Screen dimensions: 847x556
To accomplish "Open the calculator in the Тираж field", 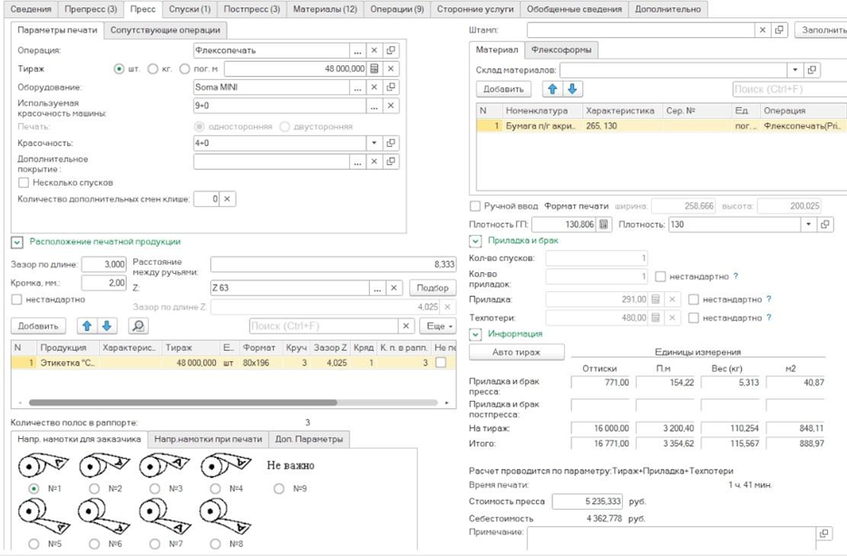I will [375, 69].
